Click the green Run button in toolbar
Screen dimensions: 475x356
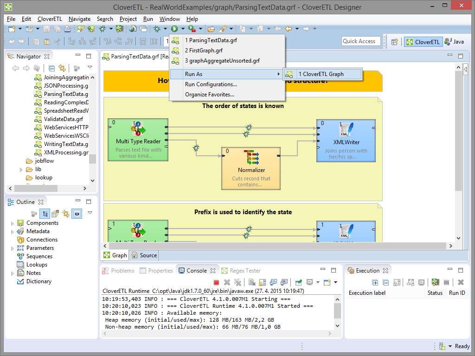tap(175, 29)
